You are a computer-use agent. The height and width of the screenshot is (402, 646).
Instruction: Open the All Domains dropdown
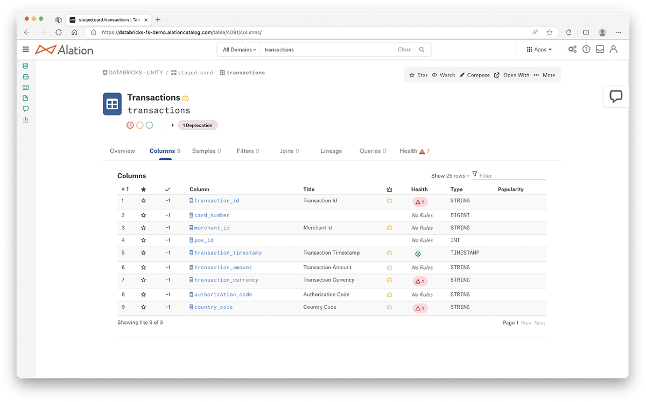pyautogui.click(x=239, y=50)
